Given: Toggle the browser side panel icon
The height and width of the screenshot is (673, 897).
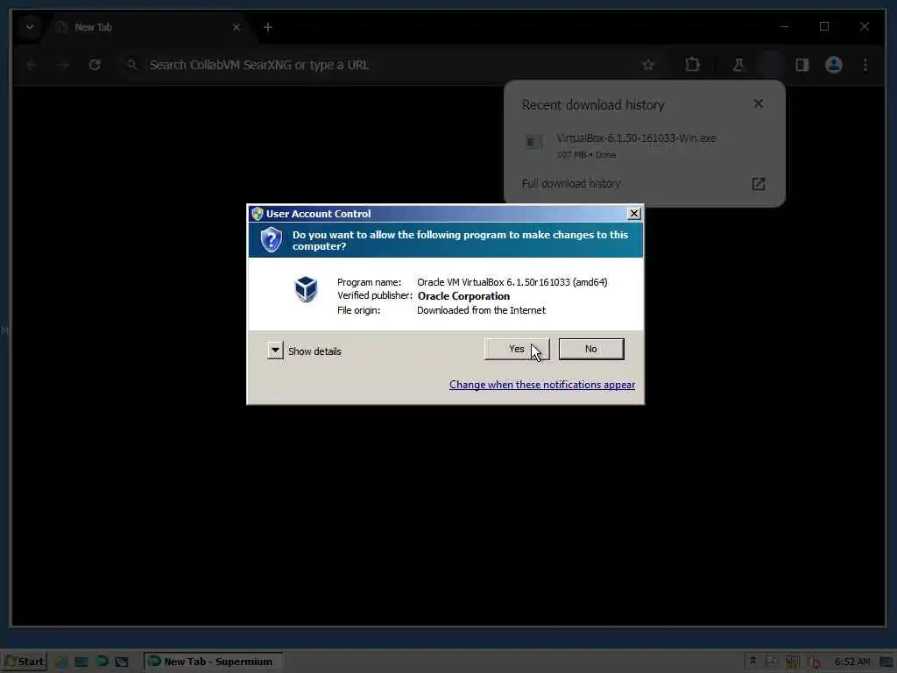Looking at the screenshot, I should (802, 65).
